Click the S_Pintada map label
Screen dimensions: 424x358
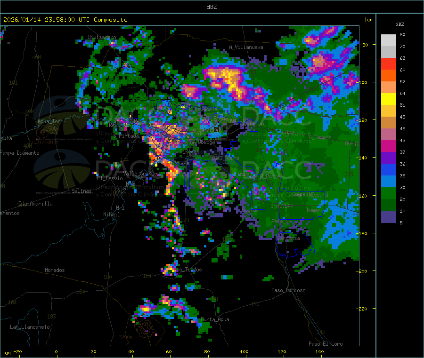click(126, 136)
